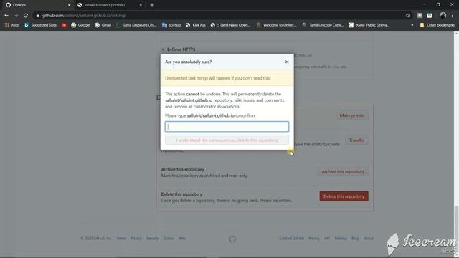The width and height of the screenshot is (459, 258).
Task: Click the Transfer button
Action: pos(356,140)
